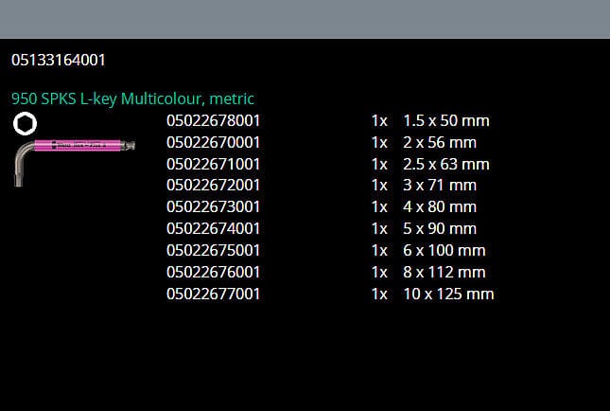This screenshot has height=411, width=610.
Task: Open the 950 SPKS L-key Multicolour title
Action: 132,98
